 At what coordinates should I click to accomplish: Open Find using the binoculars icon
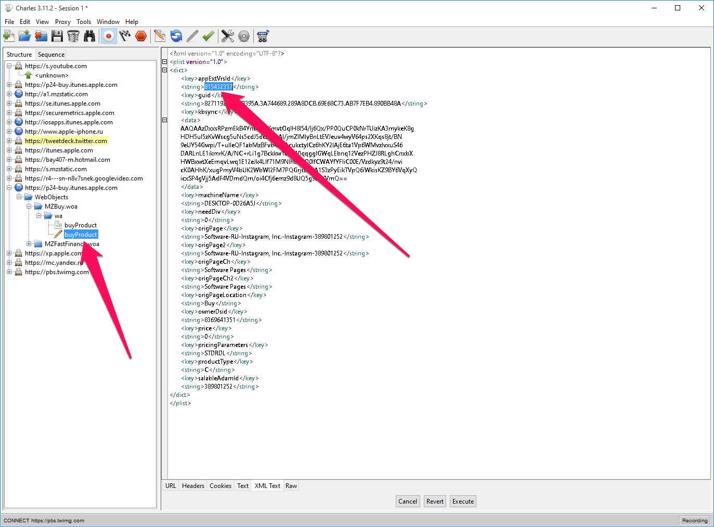click(90, 36)
